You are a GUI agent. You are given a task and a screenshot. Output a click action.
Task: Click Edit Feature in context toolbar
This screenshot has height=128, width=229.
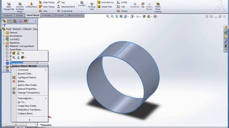[14, 53]
